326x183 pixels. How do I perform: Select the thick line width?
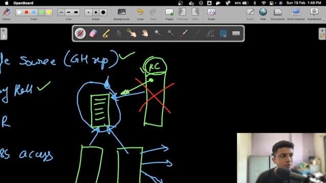tap(76, 12)
